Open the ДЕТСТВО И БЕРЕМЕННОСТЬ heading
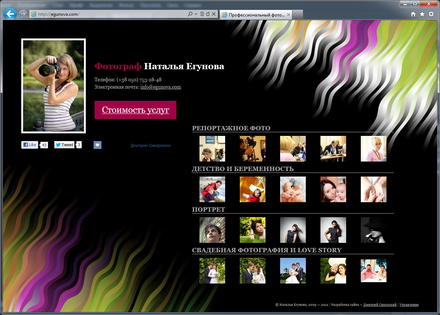Image resolution: width=440 pixels, height=315 pixels. coord(243,169)
